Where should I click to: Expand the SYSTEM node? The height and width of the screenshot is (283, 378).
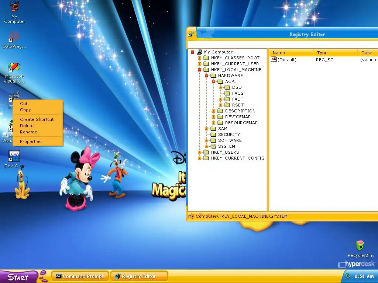[x=206, y=146]
